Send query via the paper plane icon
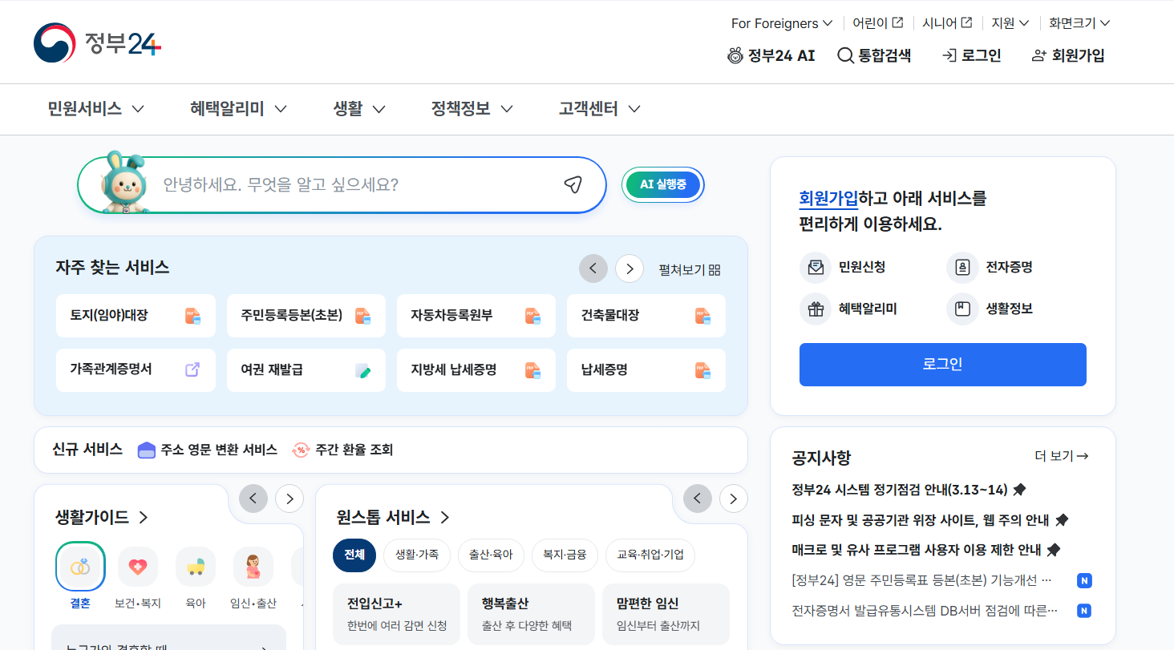This screenshot has height=650, width=1174. 573,184
